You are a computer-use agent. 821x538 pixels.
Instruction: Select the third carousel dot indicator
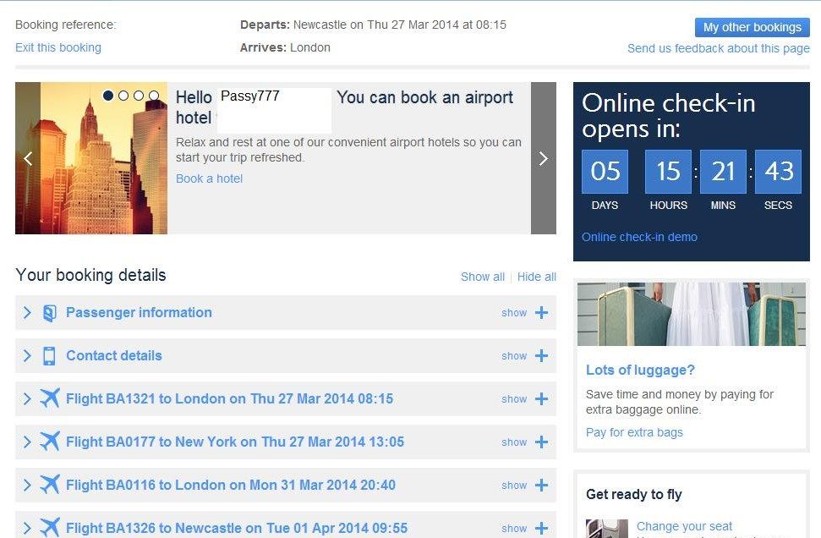click(x=139, y=96)
